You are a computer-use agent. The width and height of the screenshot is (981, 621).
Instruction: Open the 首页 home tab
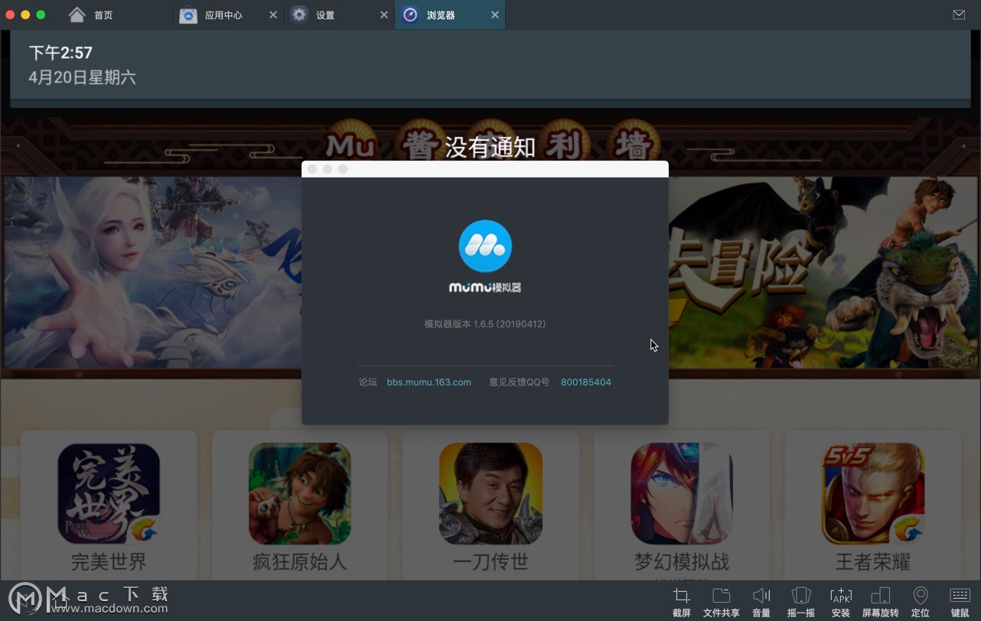click(90, 15)
